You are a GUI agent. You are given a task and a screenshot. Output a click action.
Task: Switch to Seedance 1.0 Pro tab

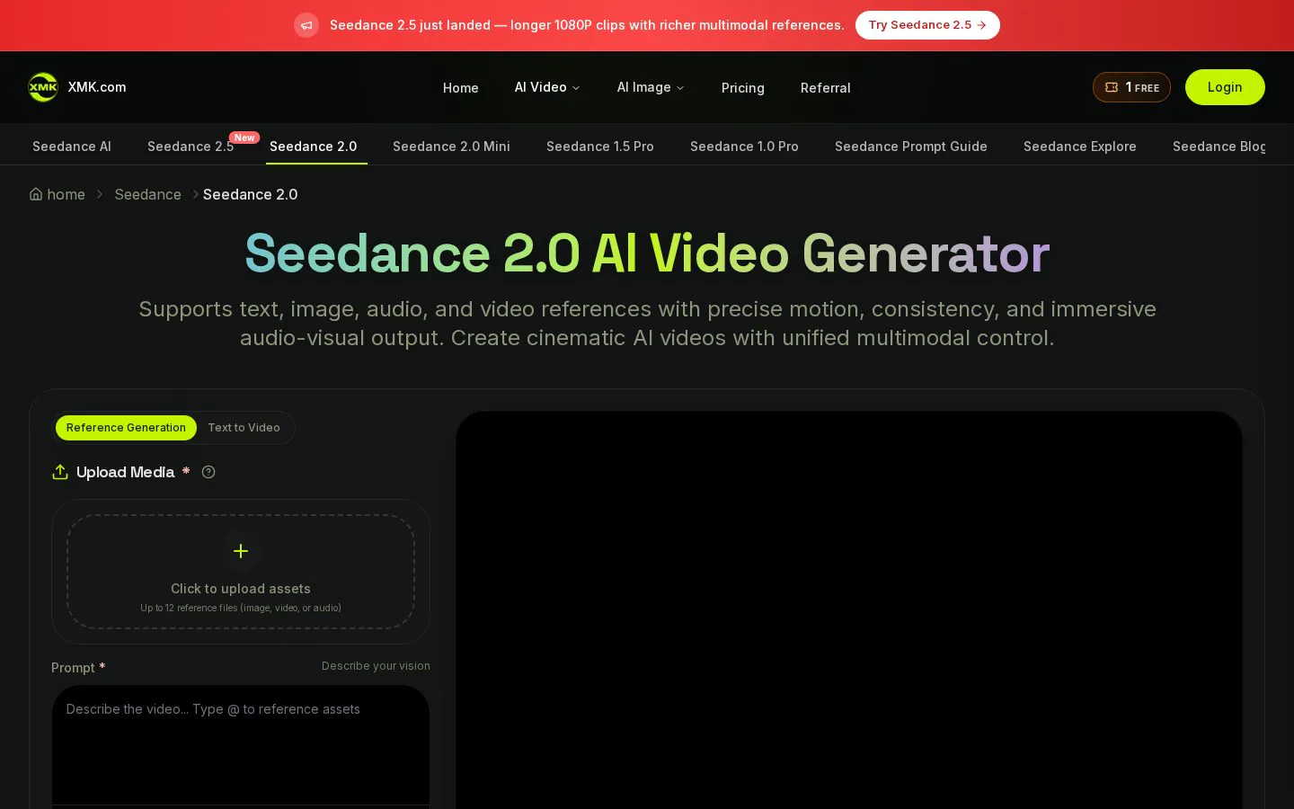[744, 147]
